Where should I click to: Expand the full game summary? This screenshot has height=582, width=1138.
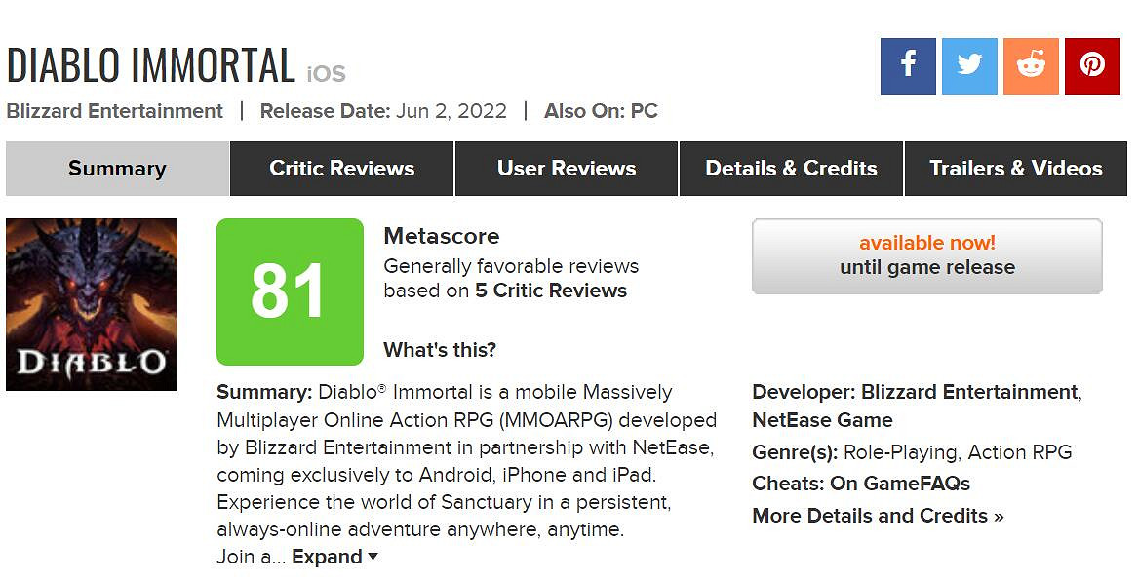pos(334,557)
